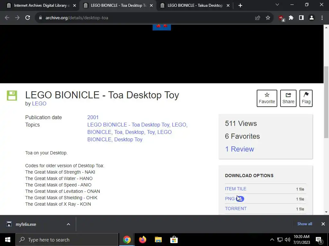The image size is (329, 246).
Task: Open the Extensions puzzle icon
Action: [x=291, y=18]
